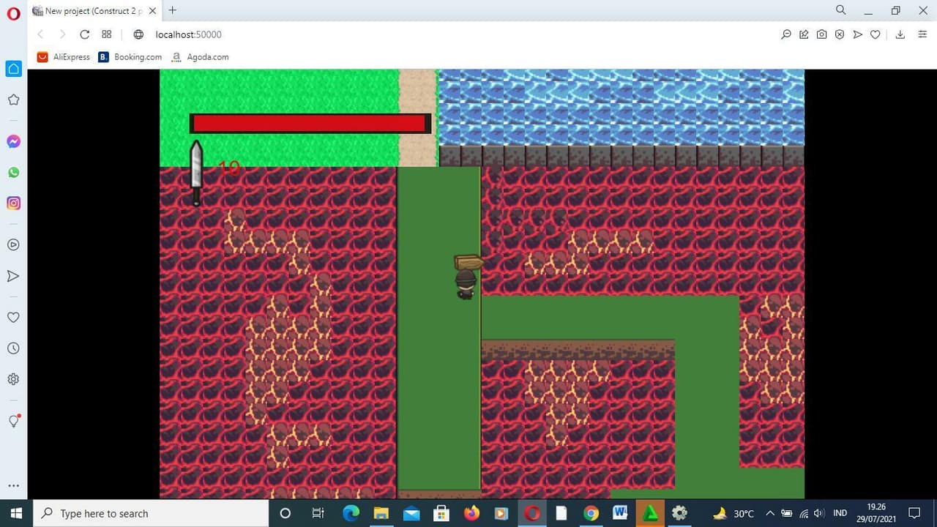Reload the localhost page
This screenshot has height=527, width=937.
pos(84,34)
